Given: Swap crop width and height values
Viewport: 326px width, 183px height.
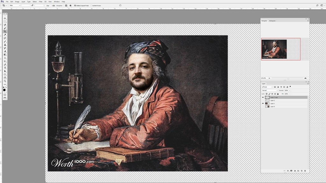Looking at the screenshot, I should click(32, 5).
